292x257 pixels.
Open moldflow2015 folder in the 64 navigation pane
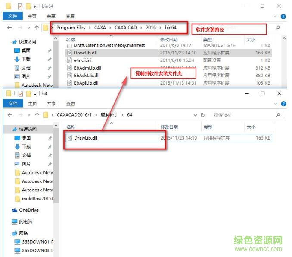pos(34,198)
